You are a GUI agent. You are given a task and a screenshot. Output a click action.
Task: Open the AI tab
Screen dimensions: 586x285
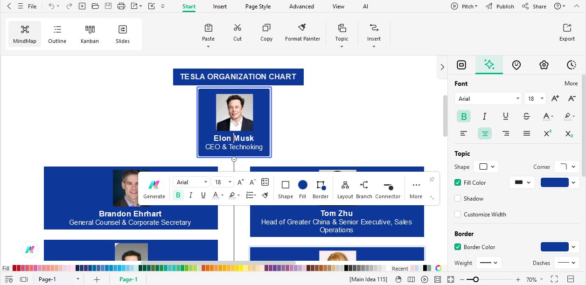(x=365, y=7)
